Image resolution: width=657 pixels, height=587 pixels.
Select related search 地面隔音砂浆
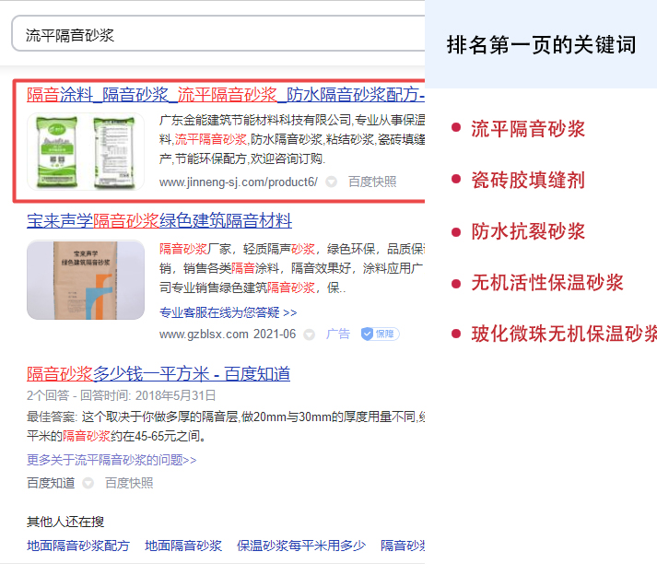pos(183,546)
